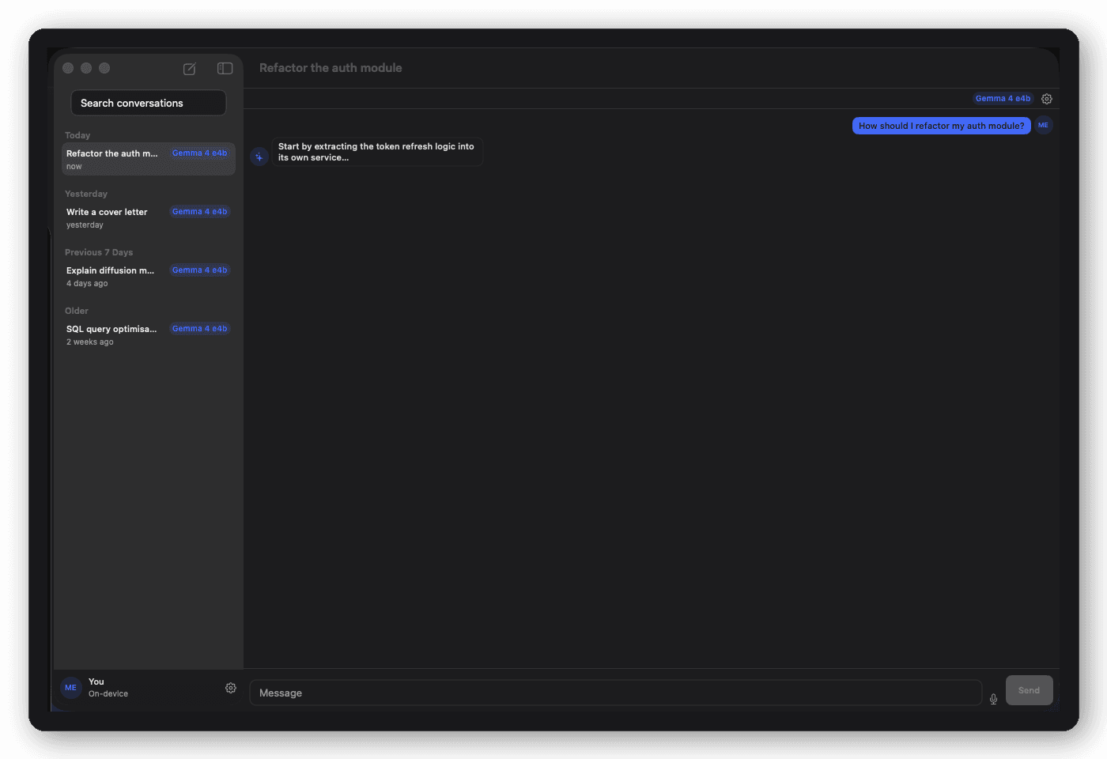Click the Send button
The width and height of the screenshot is (1107, 759).
(1030, 690)
